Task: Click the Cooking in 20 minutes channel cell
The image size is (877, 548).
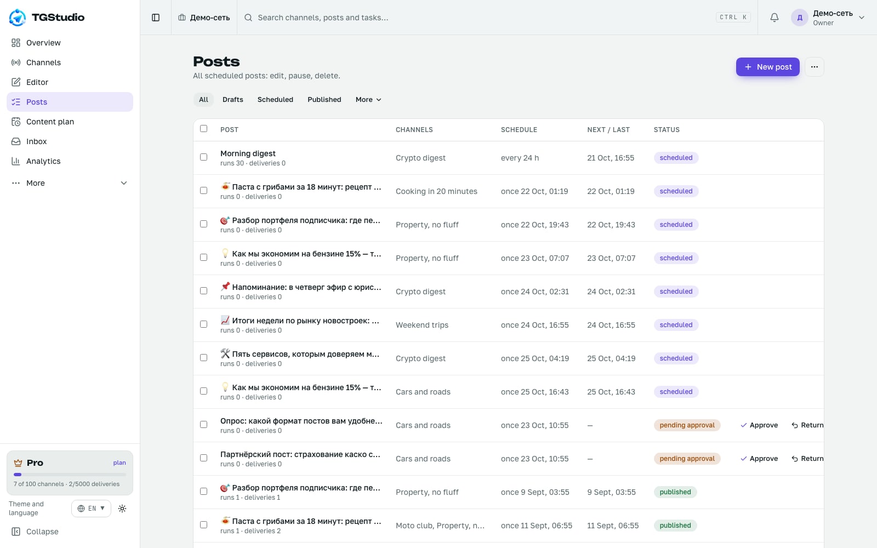Action: [x=436, y=191]
